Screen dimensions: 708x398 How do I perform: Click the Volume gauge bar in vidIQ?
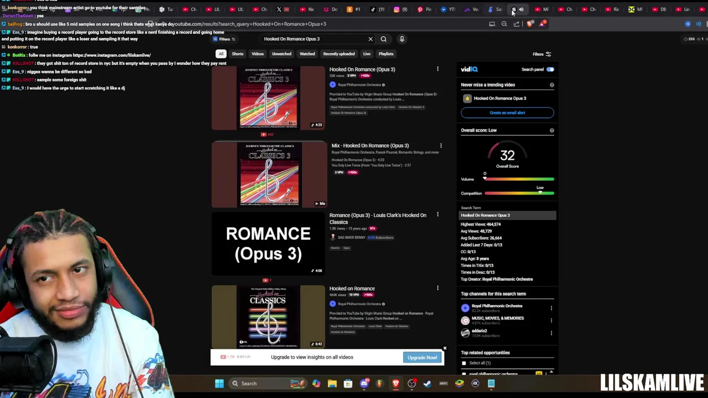click(519, 179)
